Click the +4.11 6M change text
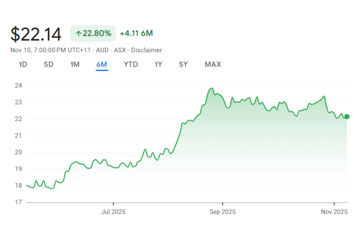Viewport: 362px width, 241px height. [x=136, y=33]
